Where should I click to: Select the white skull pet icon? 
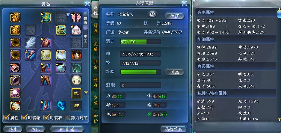pos(76,80)
